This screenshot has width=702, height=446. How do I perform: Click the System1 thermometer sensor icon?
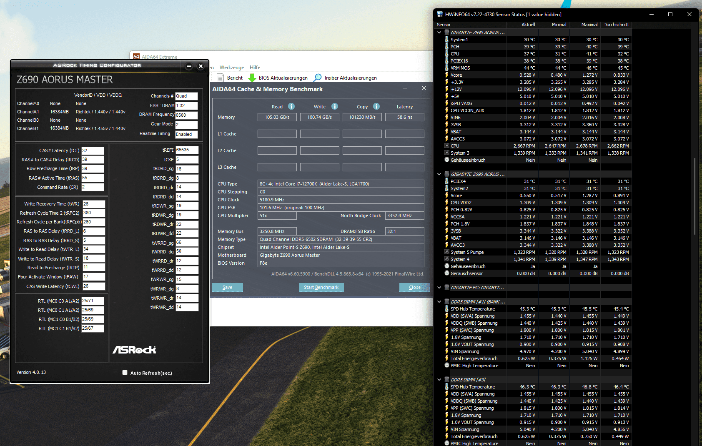tap(447, 40)
